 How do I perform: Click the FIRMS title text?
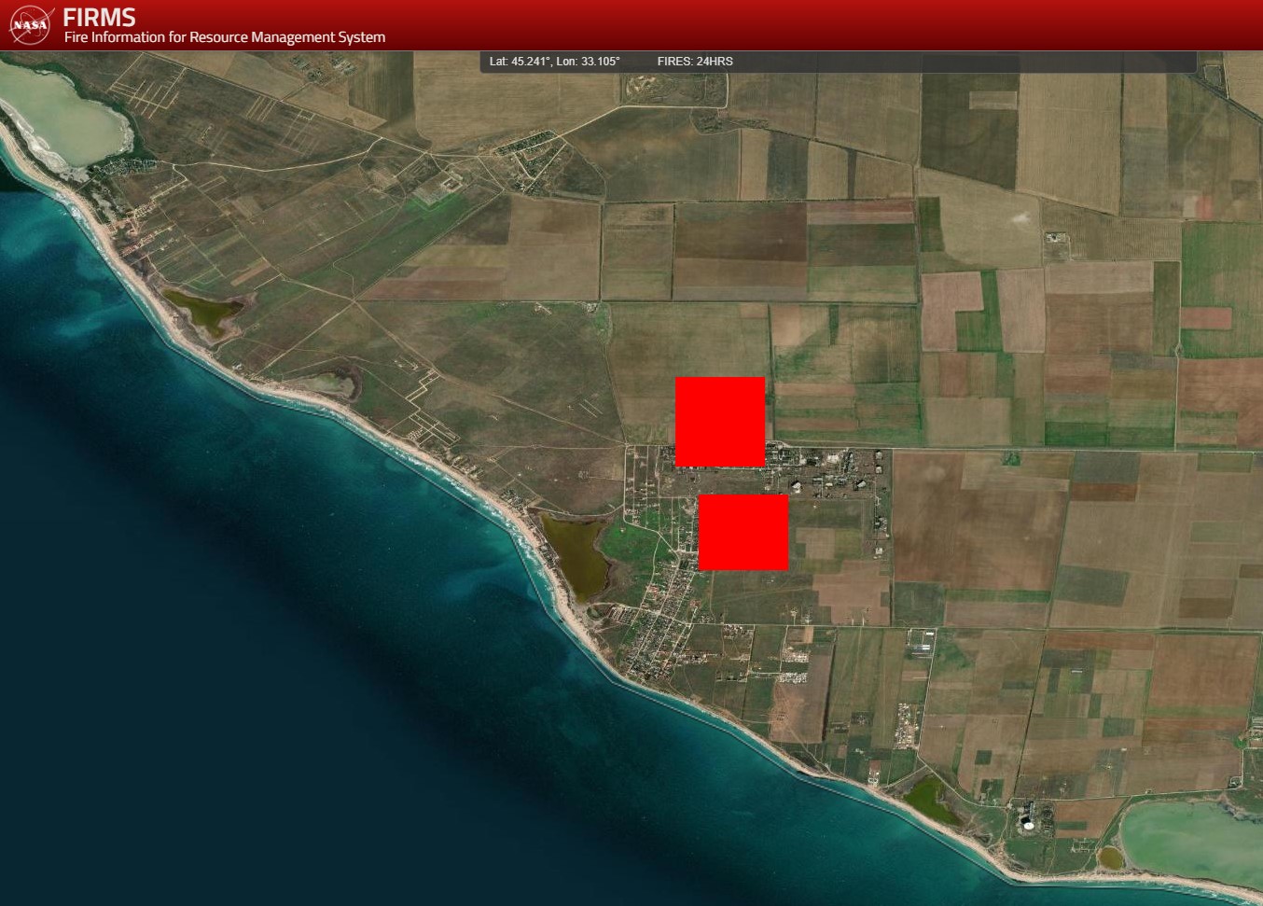pos(99,17)
